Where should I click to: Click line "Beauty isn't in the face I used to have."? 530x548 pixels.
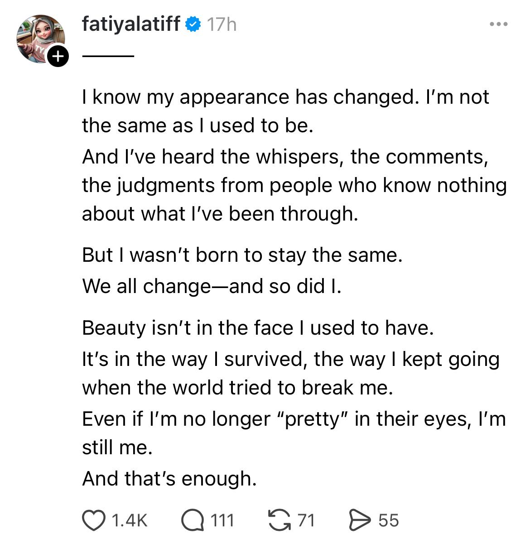[258, 328]
